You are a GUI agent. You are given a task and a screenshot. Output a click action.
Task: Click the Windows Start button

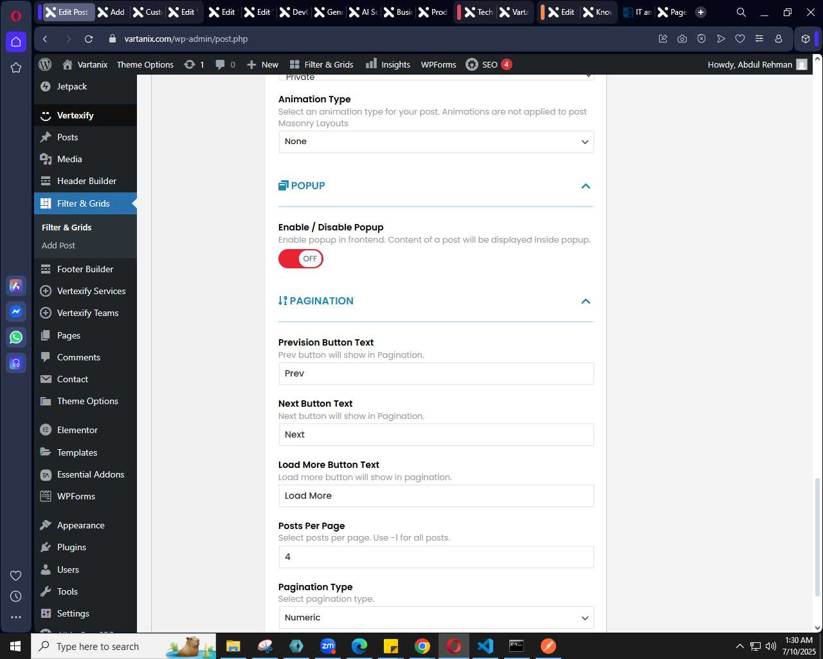coord(15,646)
